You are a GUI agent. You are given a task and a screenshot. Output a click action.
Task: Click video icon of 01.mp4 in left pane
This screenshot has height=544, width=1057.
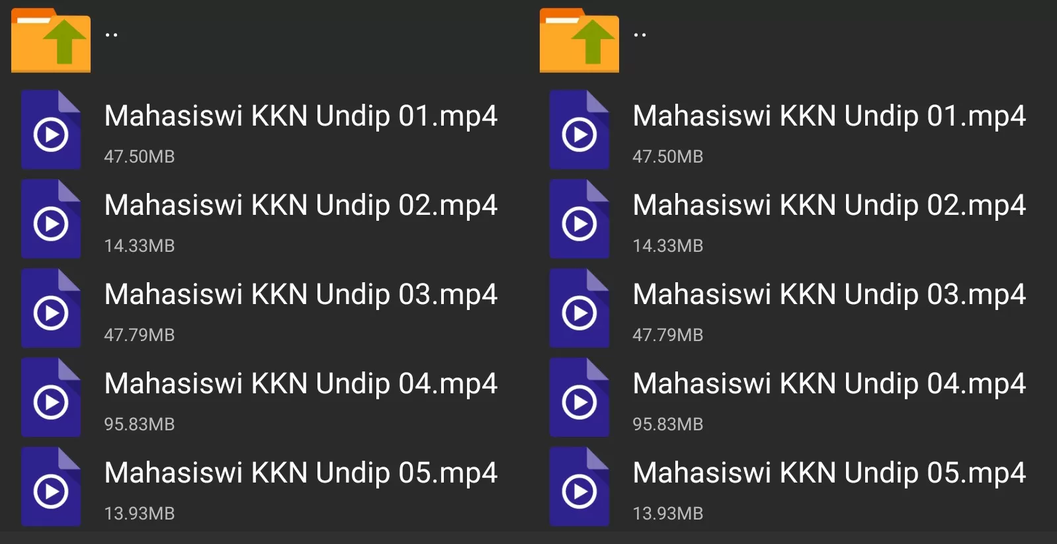click(51, 130)
